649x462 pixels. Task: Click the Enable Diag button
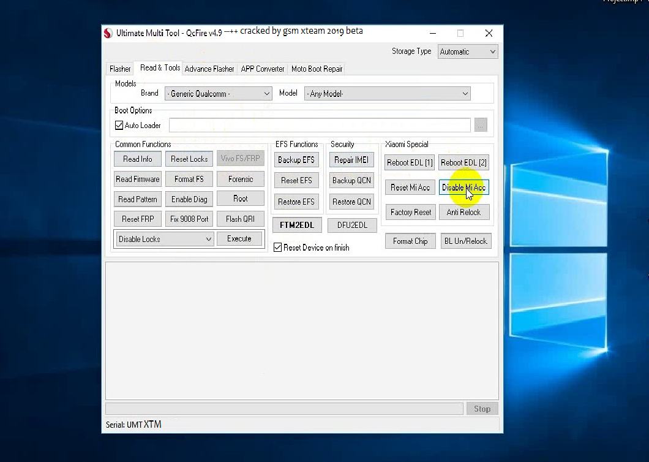click(189, 199)
